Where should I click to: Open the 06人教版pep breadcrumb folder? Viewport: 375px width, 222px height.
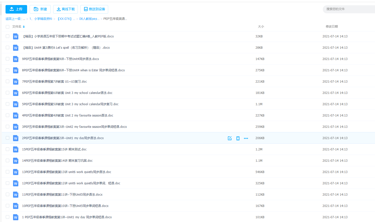click(89, 19)
